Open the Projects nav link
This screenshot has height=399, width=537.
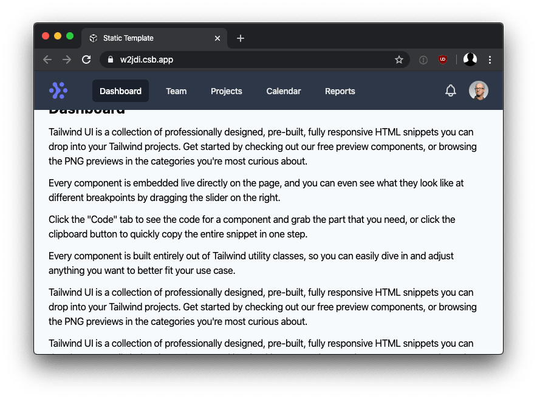(227, 91)
